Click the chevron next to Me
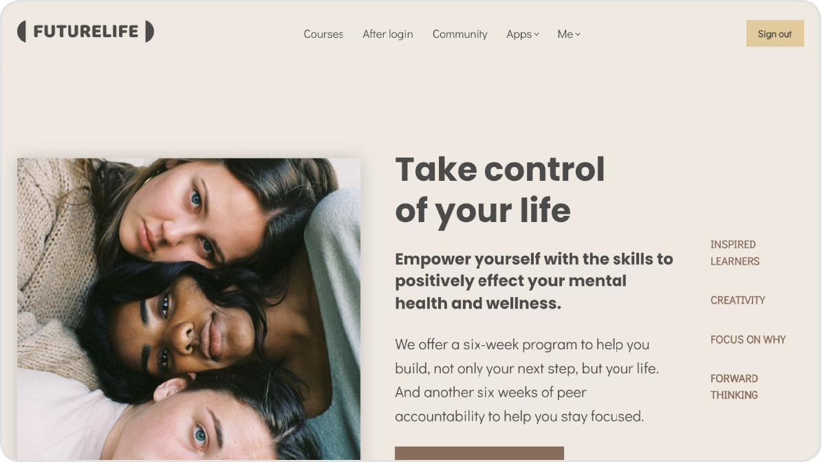The height and width of the screenshot is (462, 822). pos(578,34)
